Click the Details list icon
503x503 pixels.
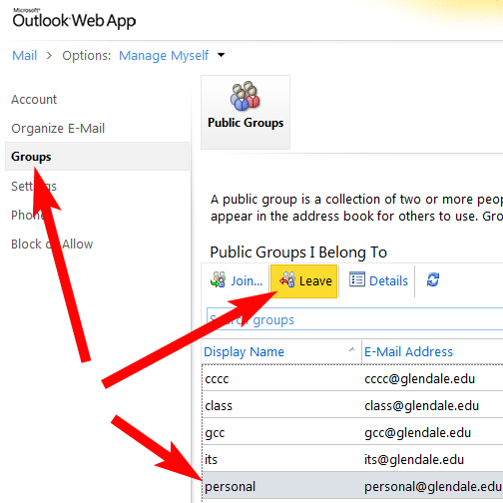point(357,279)
